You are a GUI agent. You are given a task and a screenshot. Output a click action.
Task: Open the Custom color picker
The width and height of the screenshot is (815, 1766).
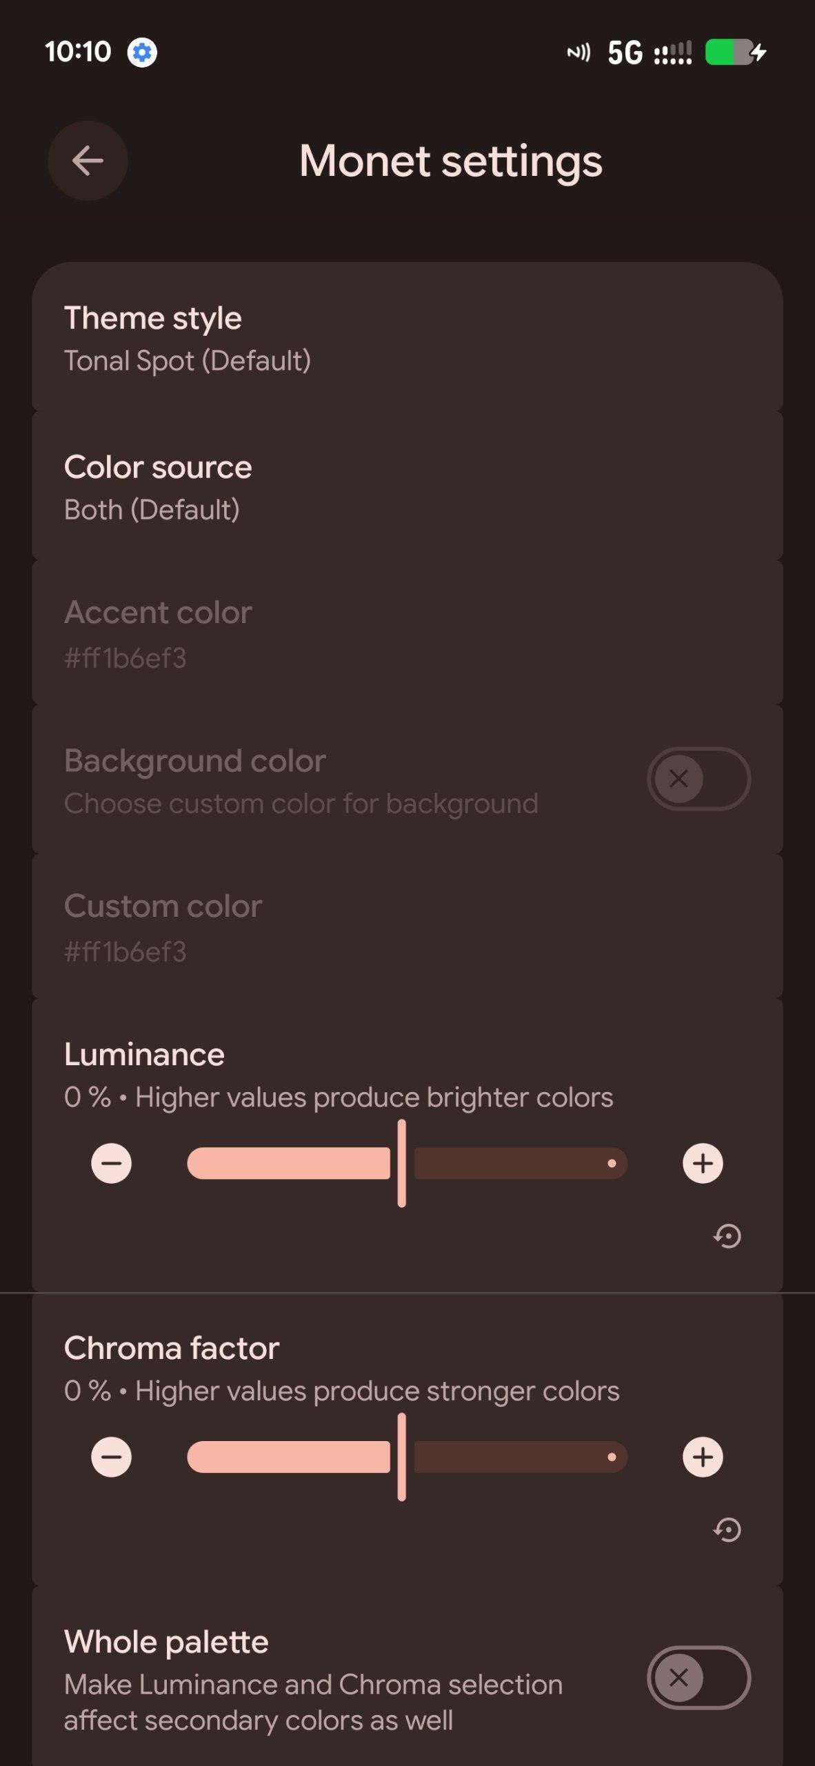[x=407, y=927]
